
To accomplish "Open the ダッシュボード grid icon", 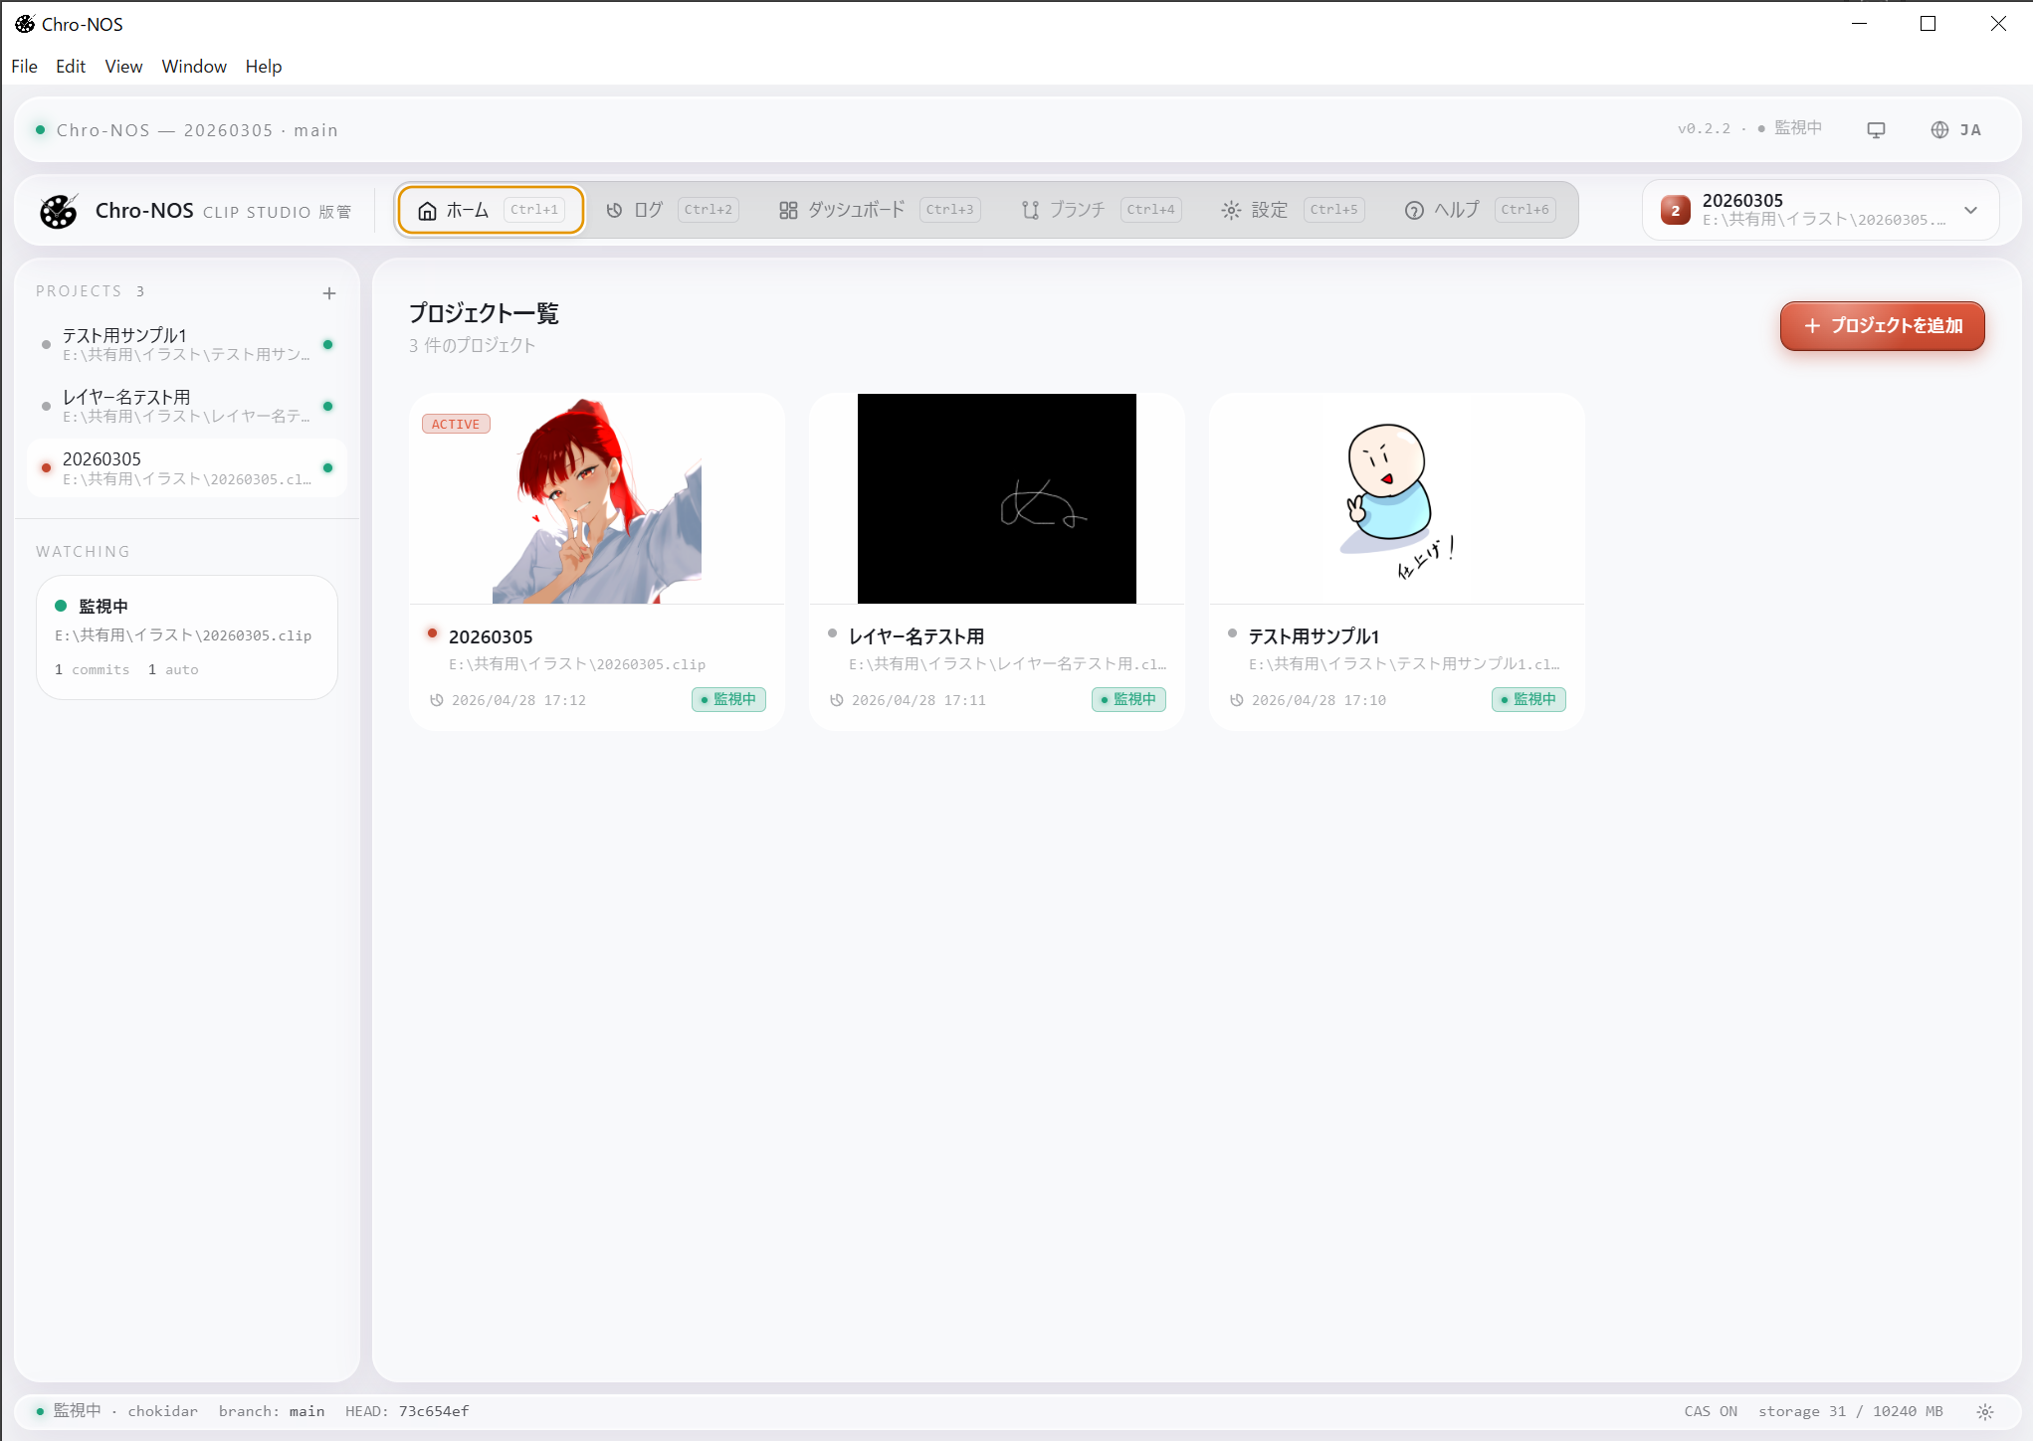I will (787, 209).
